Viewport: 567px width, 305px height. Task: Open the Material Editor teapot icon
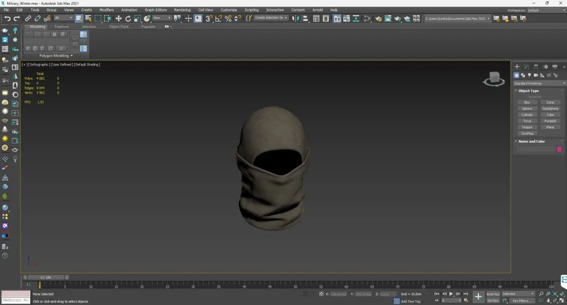click(x=378, y=18)
